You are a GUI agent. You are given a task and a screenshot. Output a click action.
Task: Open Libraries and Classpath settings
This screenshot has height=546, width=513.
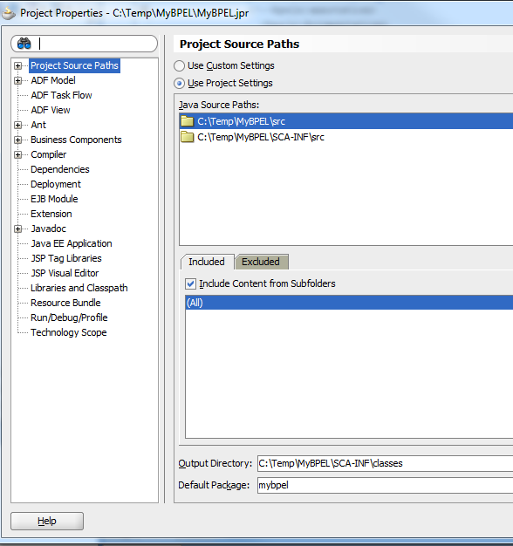(79, 288)
